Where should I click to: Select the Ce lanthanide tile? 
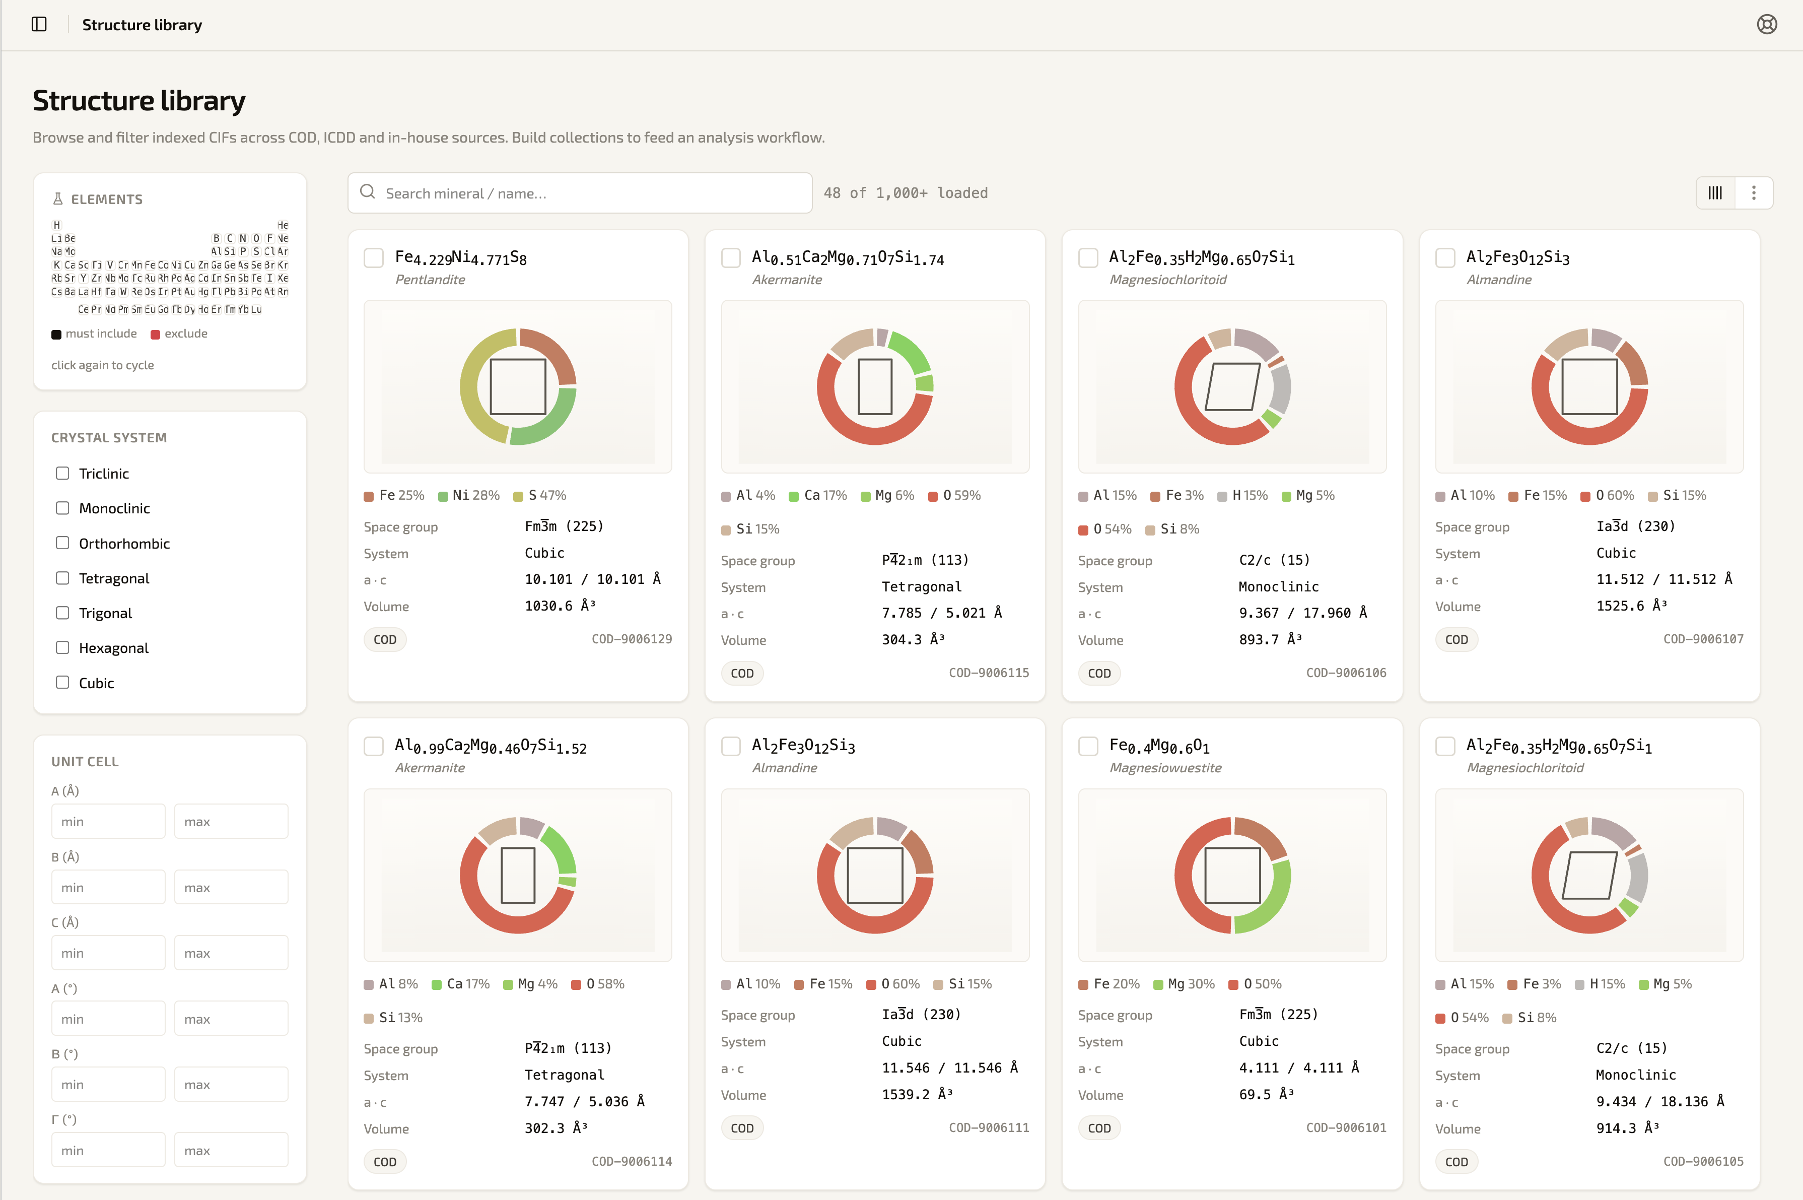84,310
